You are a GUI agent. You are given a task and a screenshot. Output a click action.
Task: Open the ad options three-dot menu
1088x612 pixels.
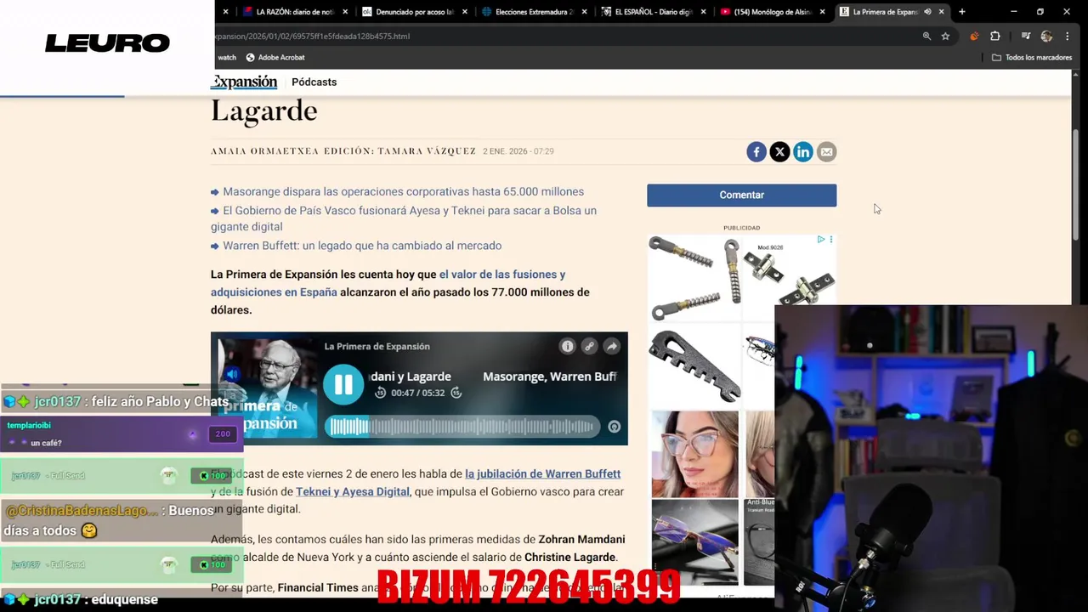[x=831, y=240]
